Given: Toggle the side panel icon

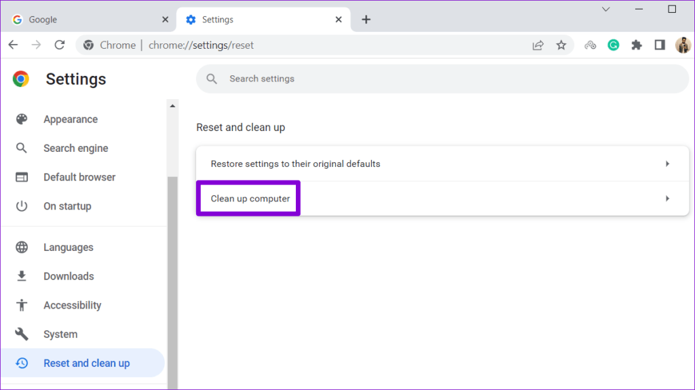Looking at the screenshot, I should pos(660,45).
